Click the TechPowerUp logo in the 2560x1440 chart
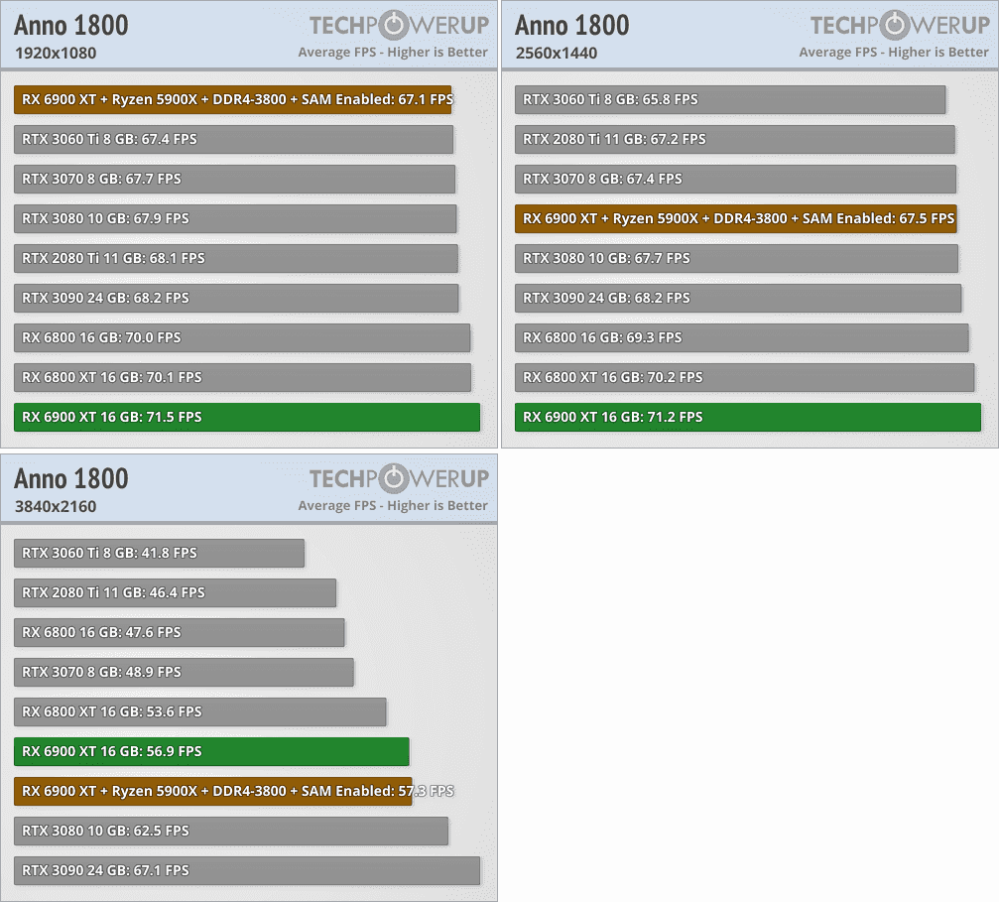Viewport: 999px width, 902px height. pos(900,25)
